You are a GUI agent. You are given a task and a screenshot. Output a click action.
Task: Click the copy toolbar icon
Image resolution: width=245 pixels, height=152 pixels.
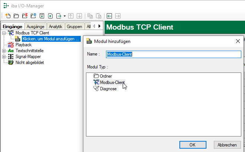(x=90, y=16)
